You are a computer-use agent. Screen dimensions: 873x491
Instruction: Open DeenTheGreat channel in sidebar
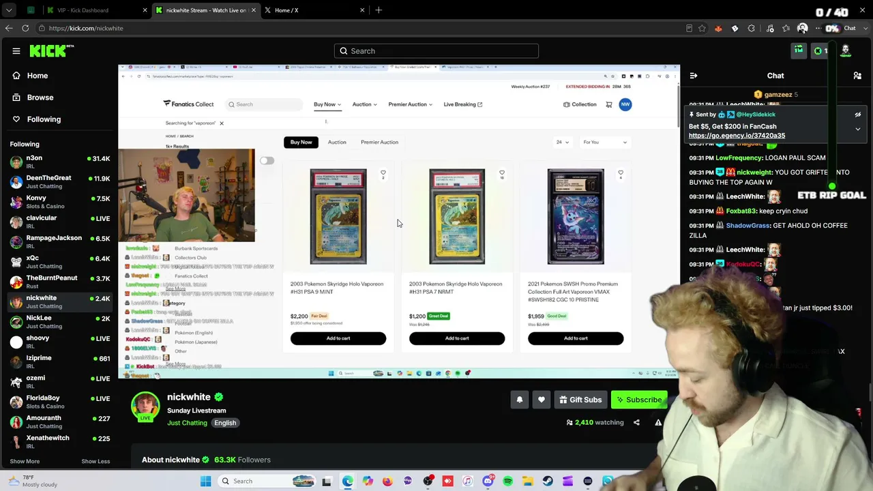59,182
